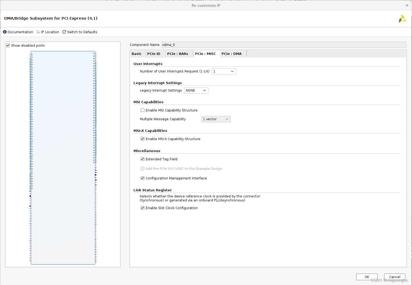This screenshot has height=285, width=412.
Task: Open the Documentation info icon
Action: 5,32
